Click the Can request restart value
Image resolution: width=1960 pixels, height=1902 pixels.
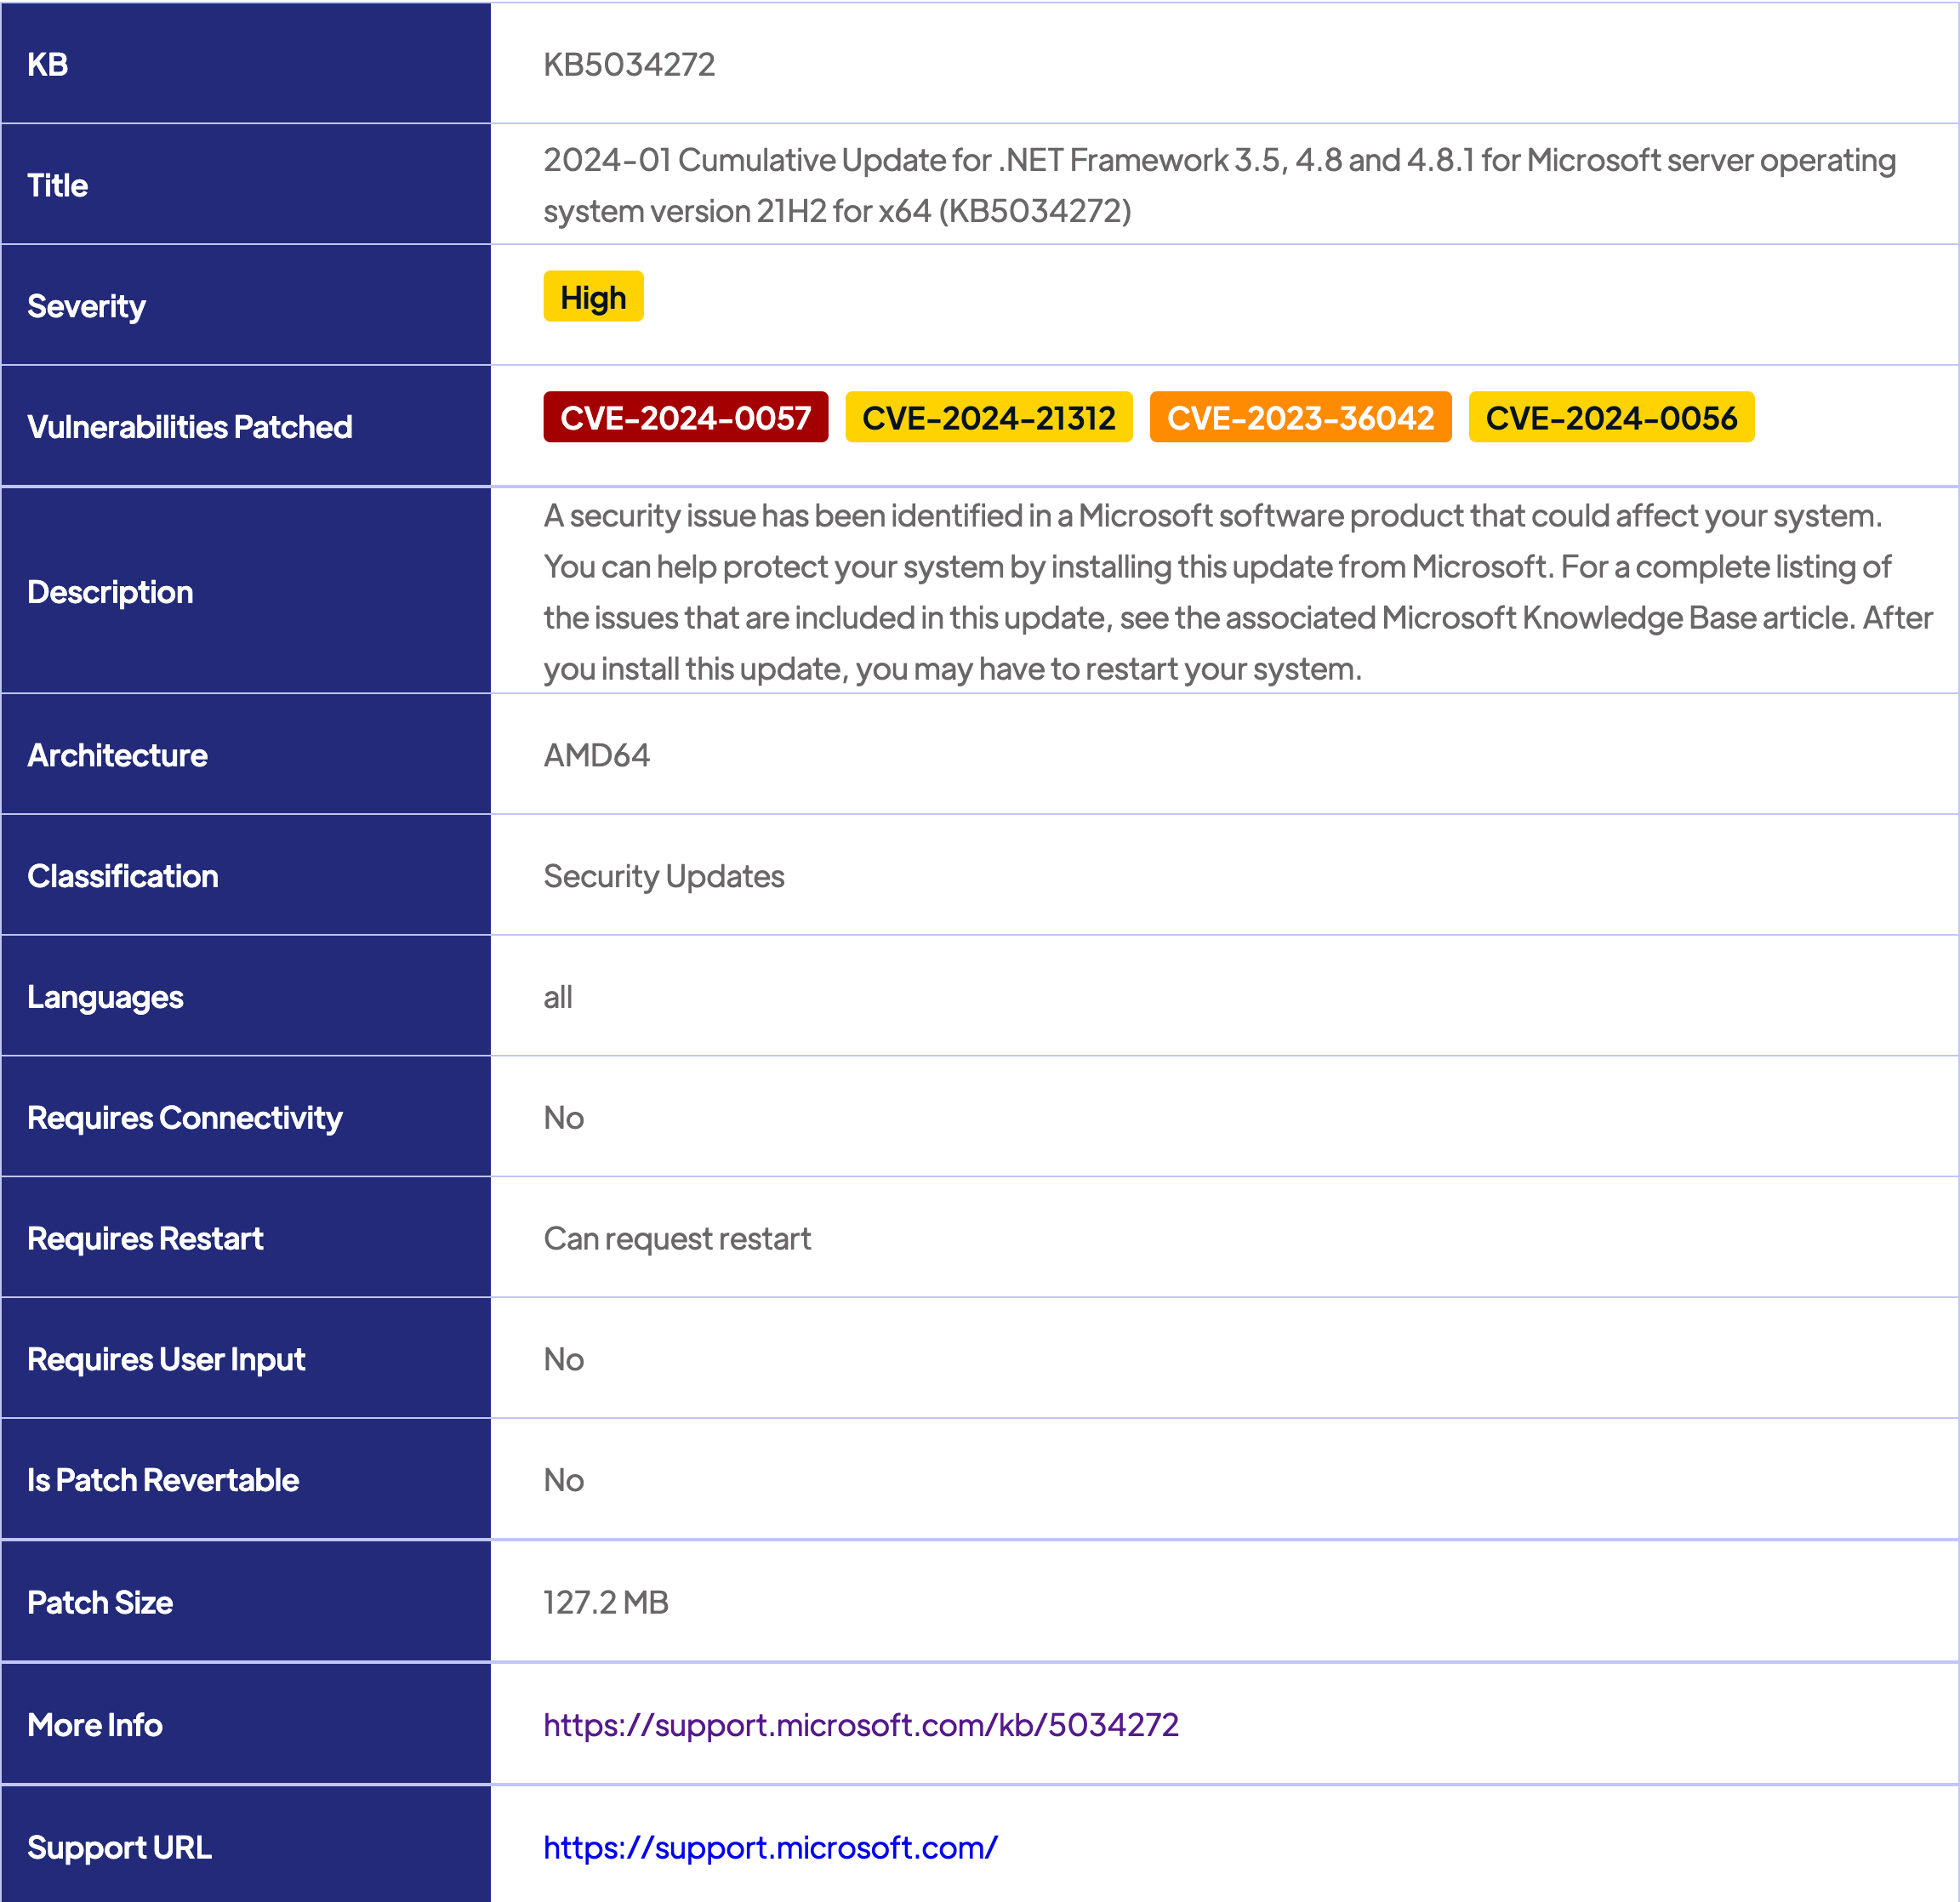coord(677,1238)
